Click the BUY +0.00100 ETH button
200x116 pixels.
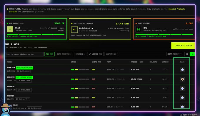(24, 68)
